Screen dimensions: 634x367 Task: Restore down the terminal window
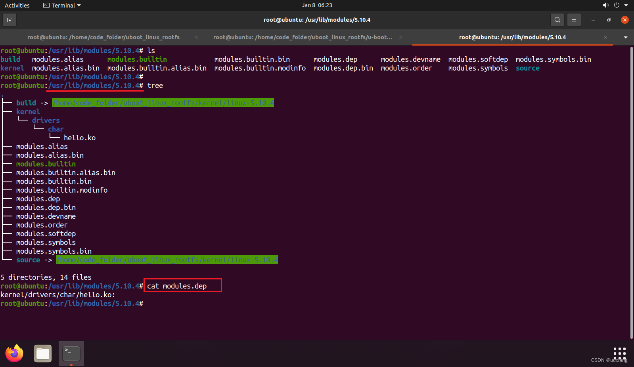(609, 20)
